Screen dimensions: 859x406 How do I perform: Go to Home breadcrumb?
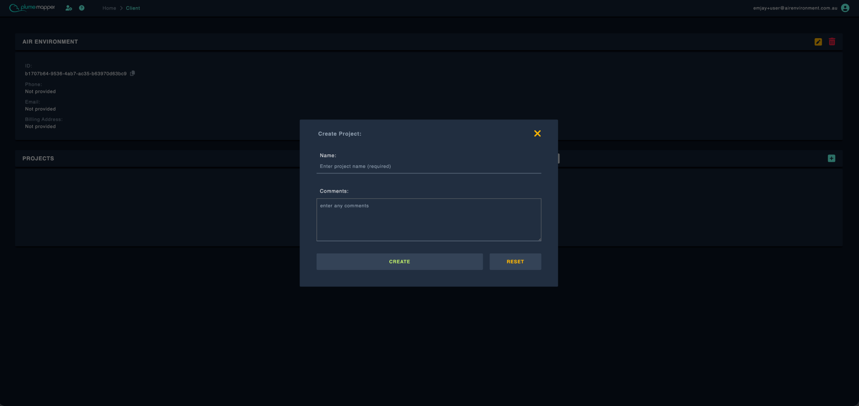coord(109,8)
